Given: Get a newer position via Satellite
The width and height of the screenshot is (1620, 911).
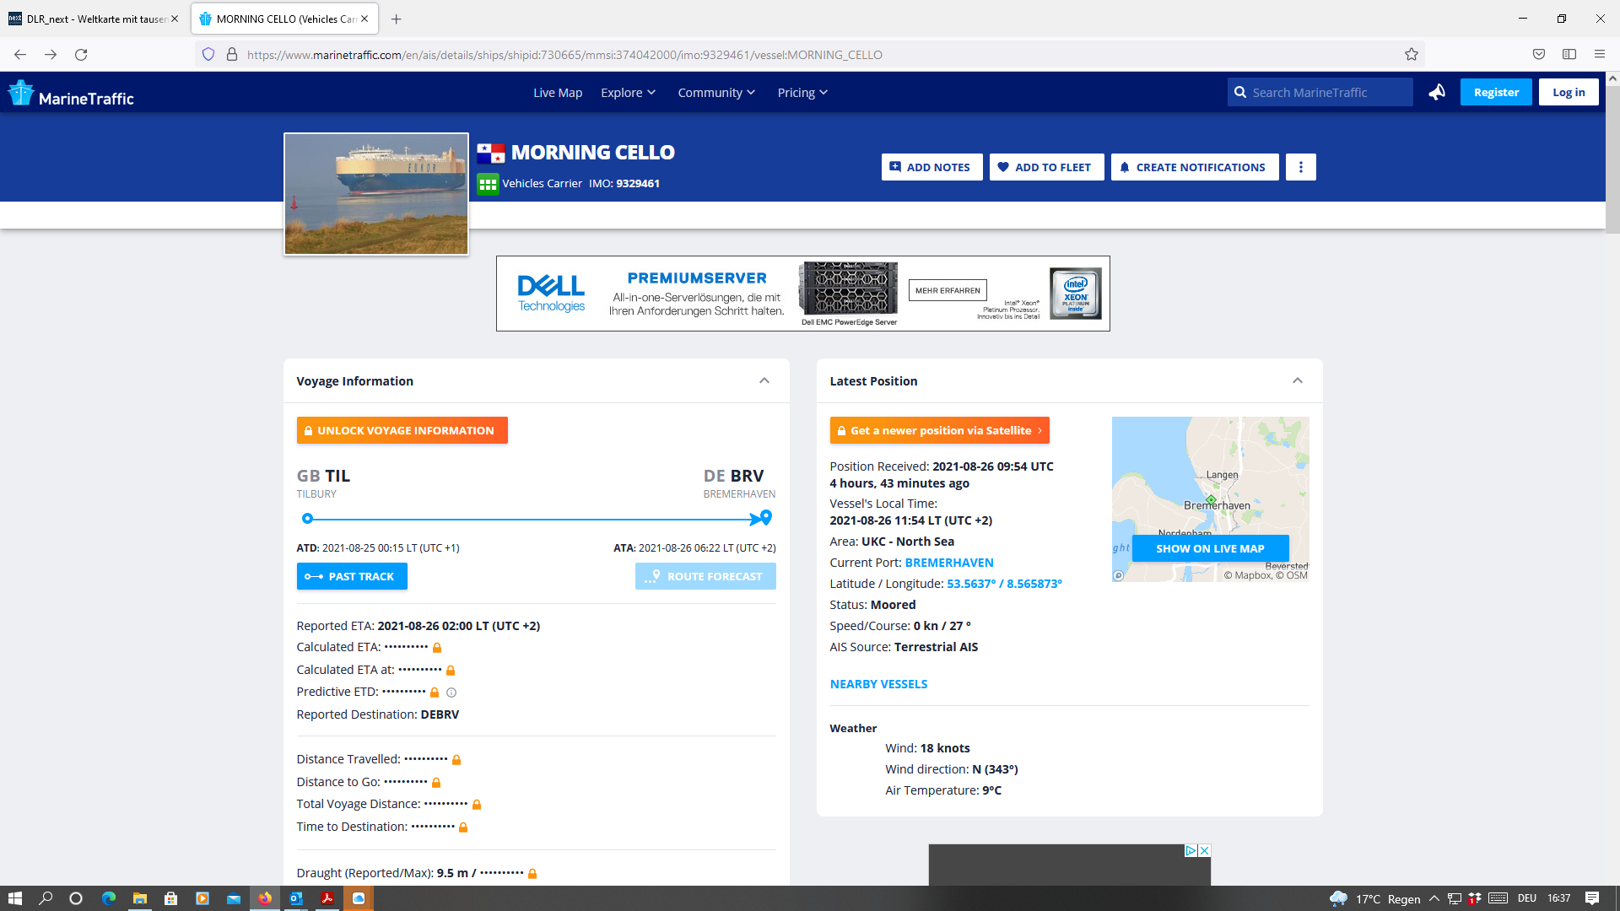Looking at the screenshot, I should [939, 430].
